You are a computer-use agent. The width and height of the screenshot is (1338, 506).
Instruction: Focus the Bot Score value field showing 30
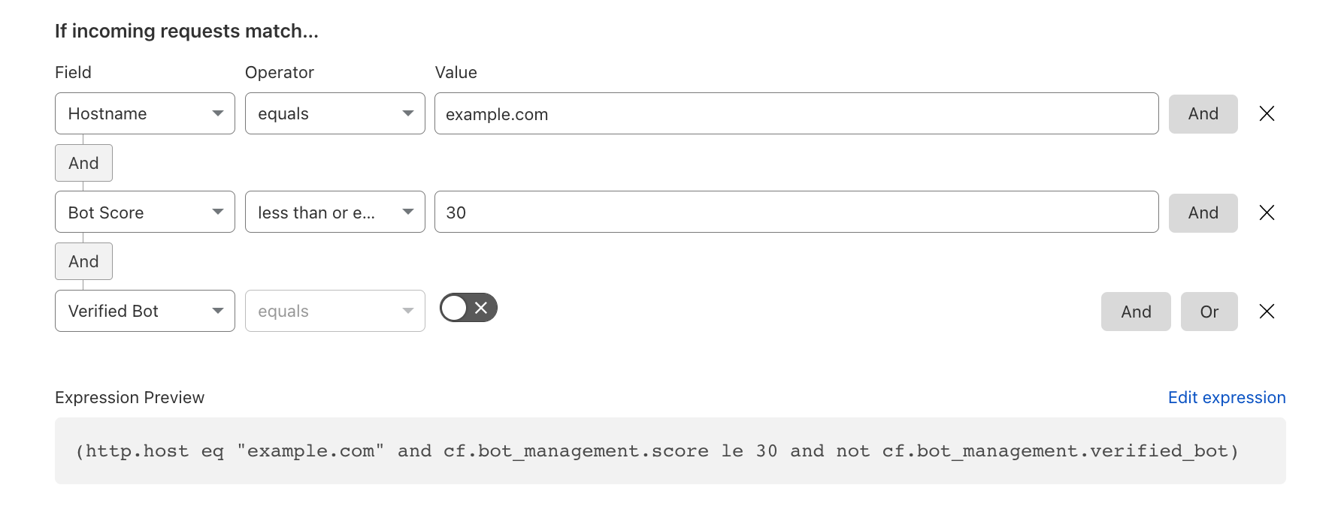(x=796, y=212)
